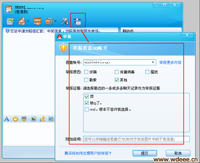Check the 诈骗 report reason checkbox
The width and height of the screenshot is (200, 163).
pyautogui.click(x=86, y=72)
